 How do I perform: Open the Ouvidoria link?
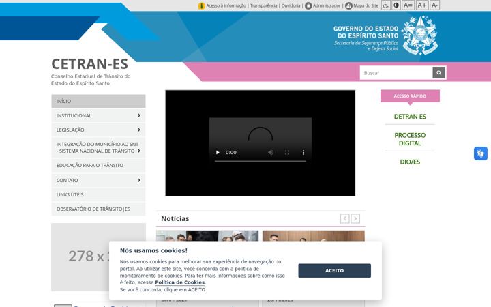pyautogui.click(x=291, y=5)
